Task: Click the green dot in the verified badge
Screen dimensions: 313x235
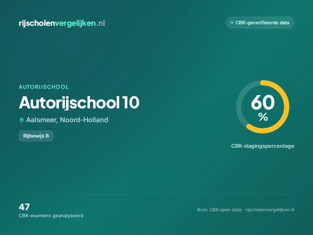Action: pyautogui.click(x=232, y=23)
